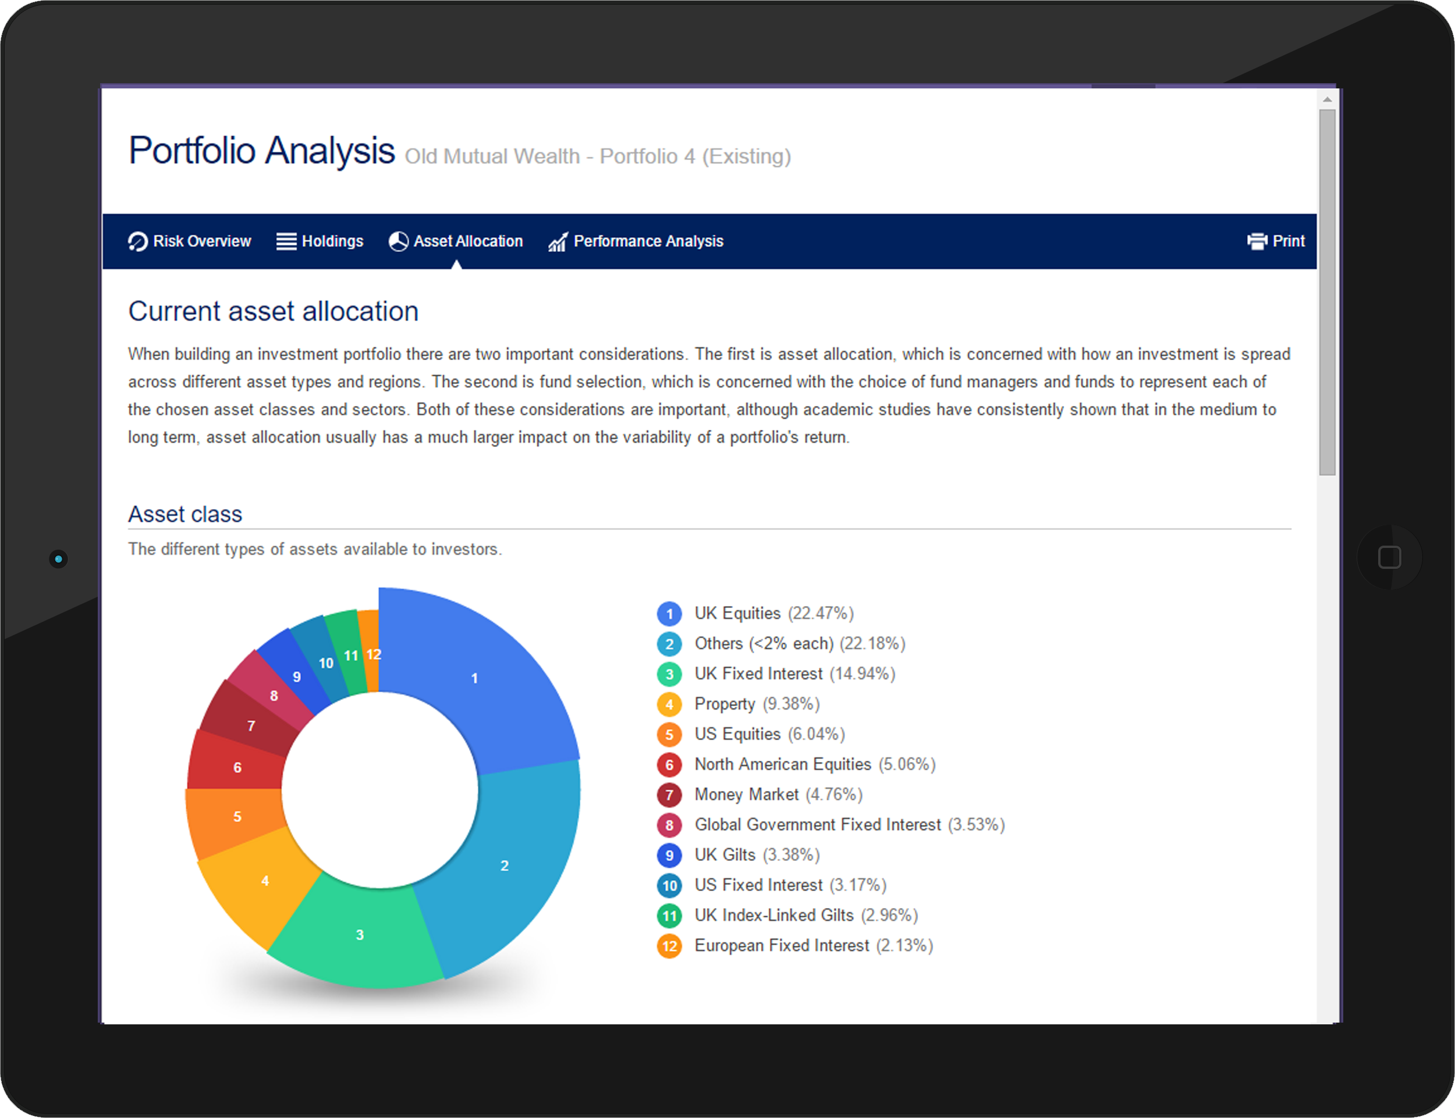Click legend badge 2 for Others
1455x1118 pixels.
pyautogui.click(x=669, y=644)
